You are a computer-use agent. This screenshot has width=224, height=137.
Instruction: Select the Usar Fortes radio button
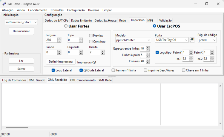point(66,26)
